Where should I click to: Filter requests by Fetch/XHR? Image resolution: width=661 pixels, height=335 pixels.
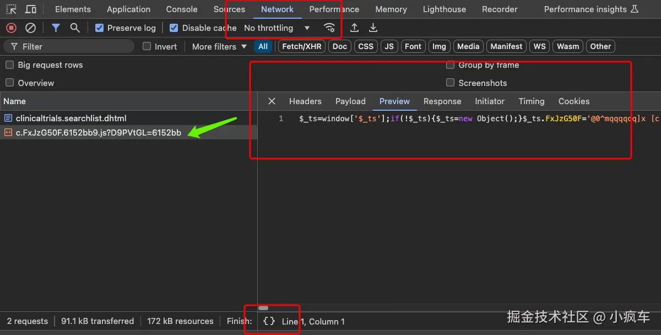click(x=301, y=46)
